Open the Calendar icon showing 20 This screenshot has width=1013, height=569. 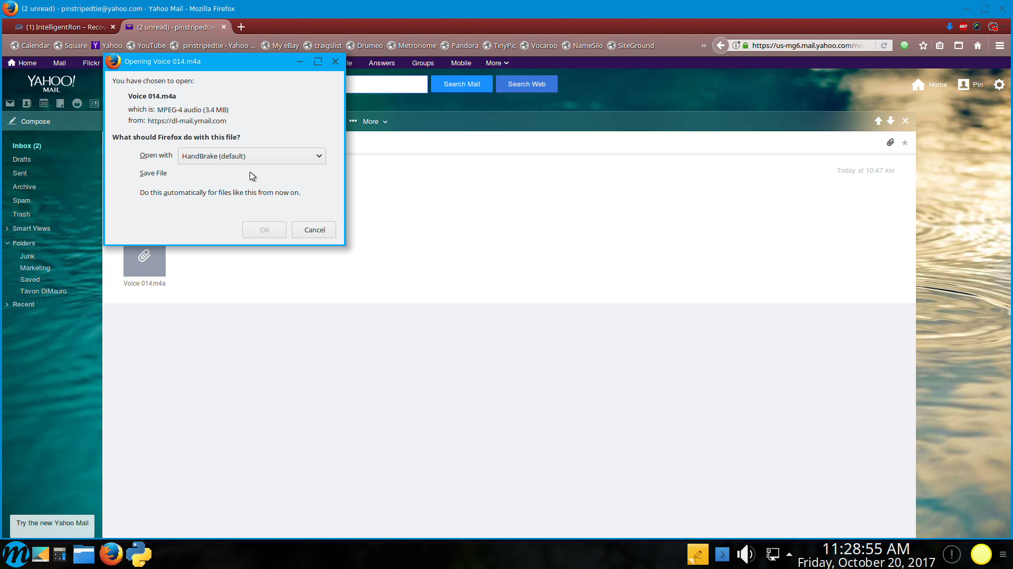point(44,103)
